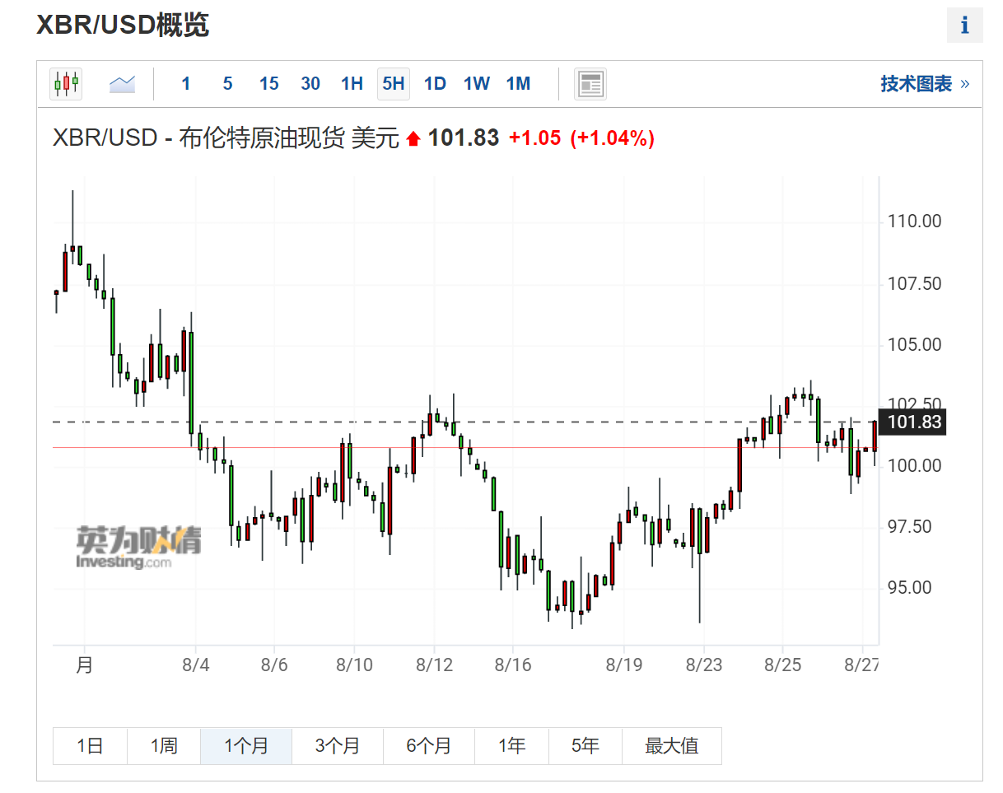Choose the 5H interval
The image size is (1003, 793).
[394, 83]
